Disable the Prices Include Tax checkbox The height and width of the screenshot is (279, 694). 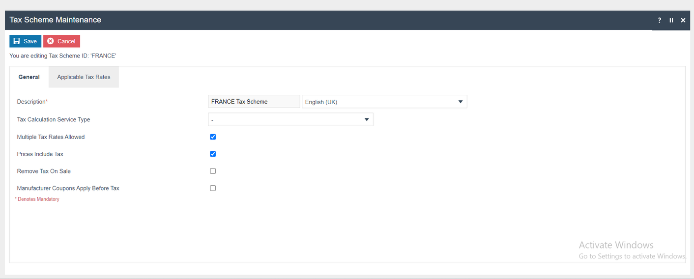(213, 154)
